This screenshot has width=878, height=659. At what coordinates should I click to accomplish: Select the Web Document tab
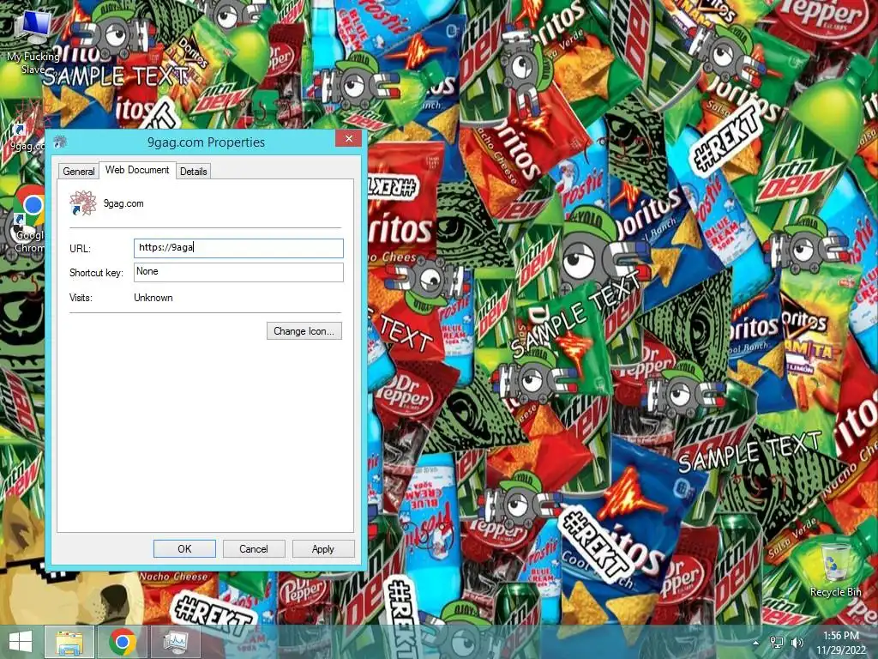coord(137,170)
